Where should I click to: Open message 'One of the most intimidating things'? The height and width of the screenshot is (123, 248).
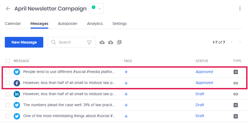pos(69,116)
